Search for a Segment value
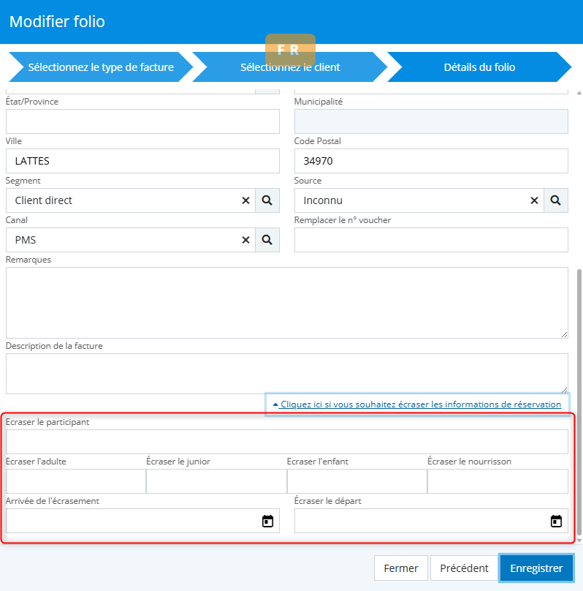The width and height of the screenshot is (583, 591). [267, 200]
